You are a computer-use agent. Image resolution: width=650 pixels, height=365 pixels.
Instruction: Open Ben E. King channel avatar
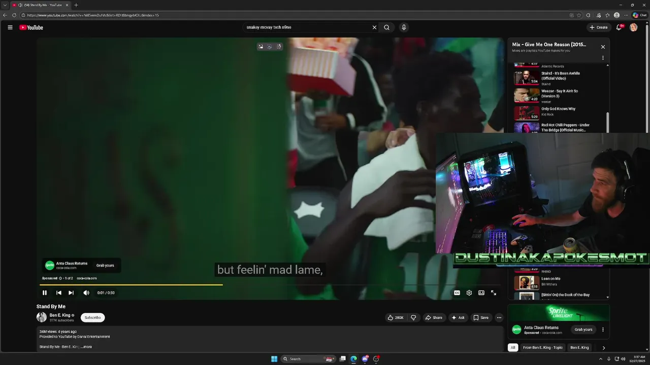[42, 317]
